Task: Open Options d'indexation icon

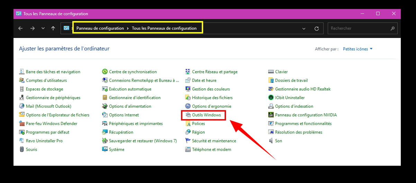Action: tap(271, 106)
